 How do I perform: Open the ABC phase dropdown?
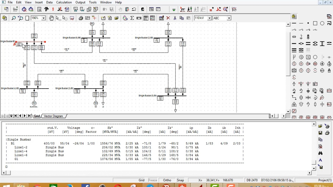coord(229,18)
